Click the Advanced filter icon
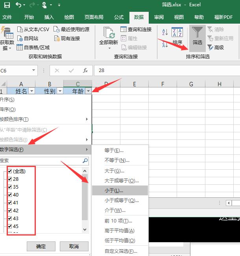Image resolution: width=240 pixels, height=256 pixels. coord(210,47)
